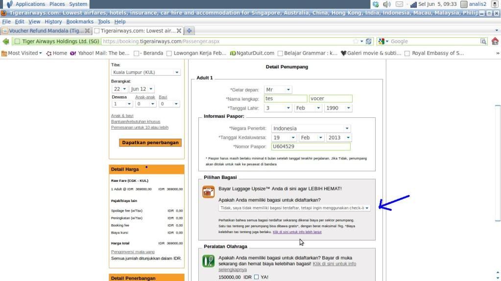Open the Home bookmark

56,53
